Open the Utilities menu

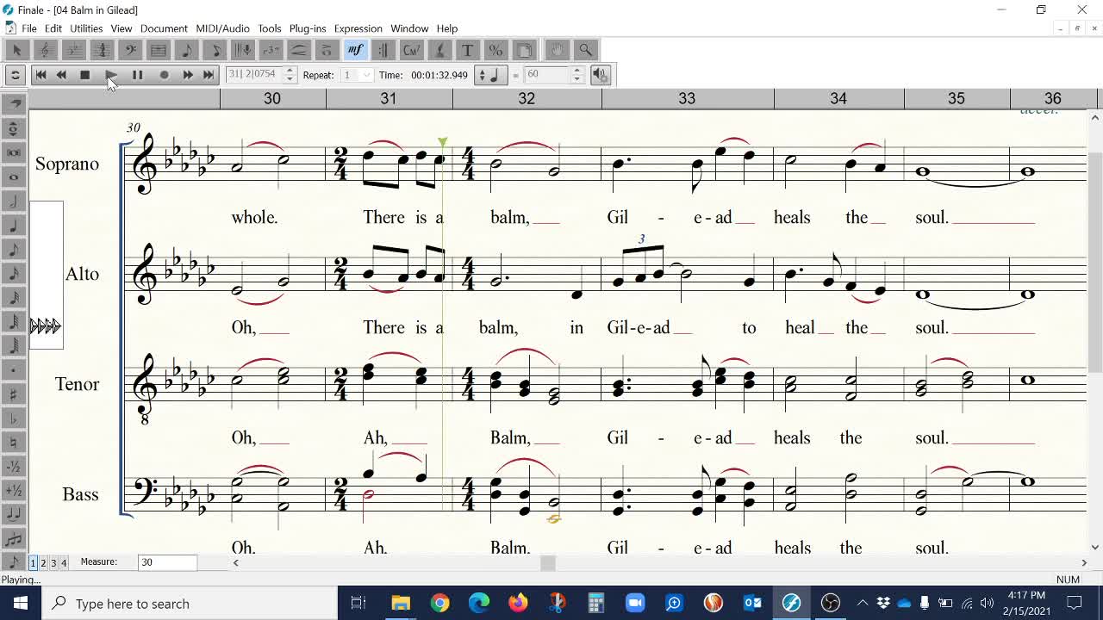86,28
